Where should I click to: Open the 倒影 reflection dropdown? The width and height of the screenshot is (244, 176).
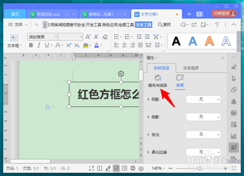(x=203, y=117)
